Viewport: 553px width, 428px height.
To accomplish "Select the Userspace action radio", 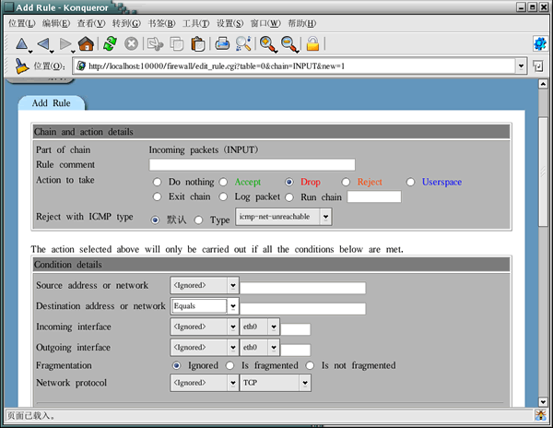I will coord(410,182).
